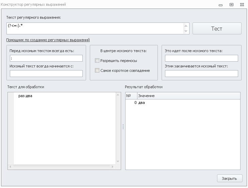Enable Разрешить переносы checkbox
Image resolution: width=248 pixels, height=188 pixels.
(97, 61)
